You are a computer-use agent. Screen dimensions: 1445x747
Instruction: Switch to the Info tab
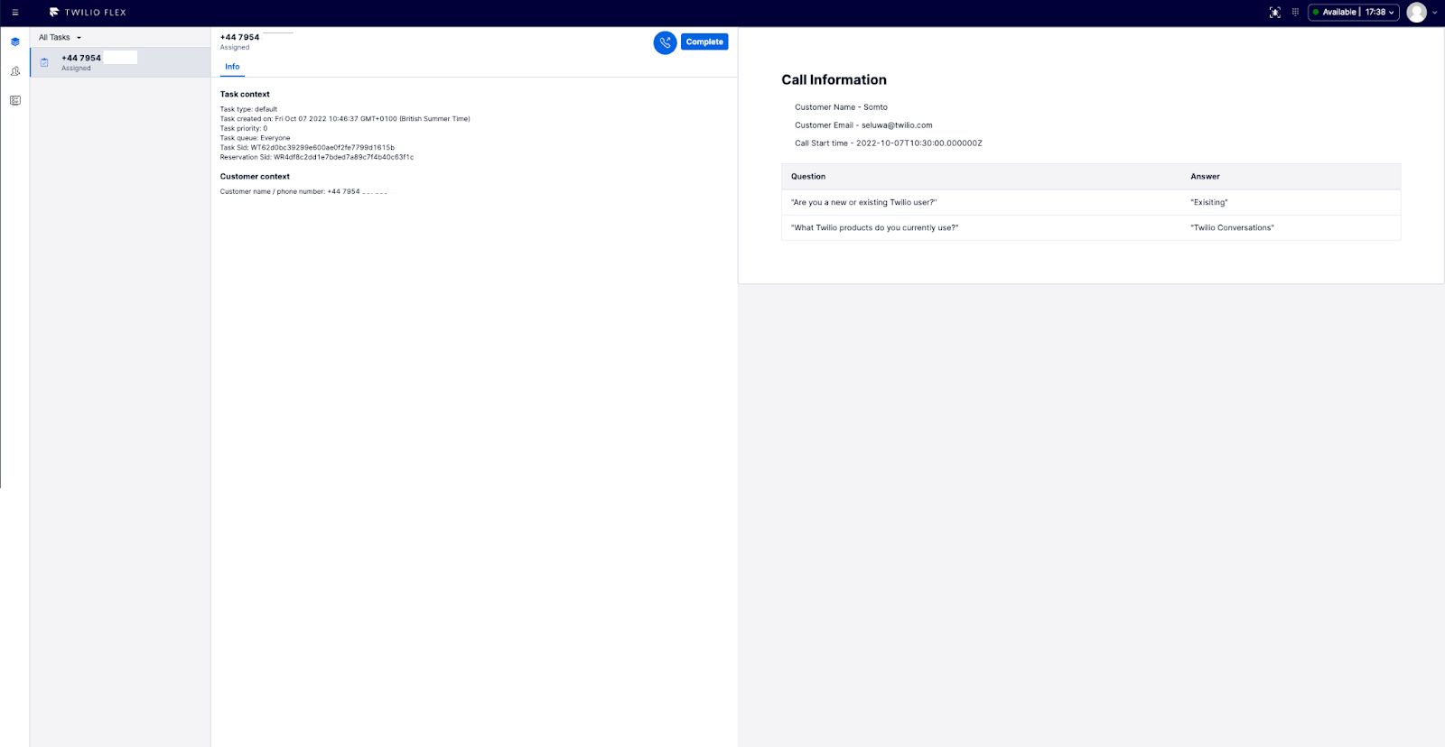(232, 67)
